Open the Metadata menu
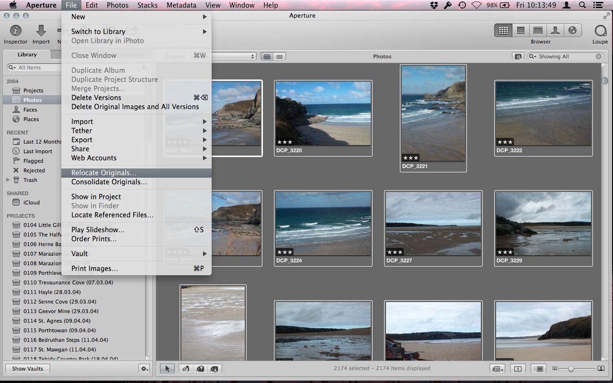Screen dimensions: 613x383 click(182, 5)
